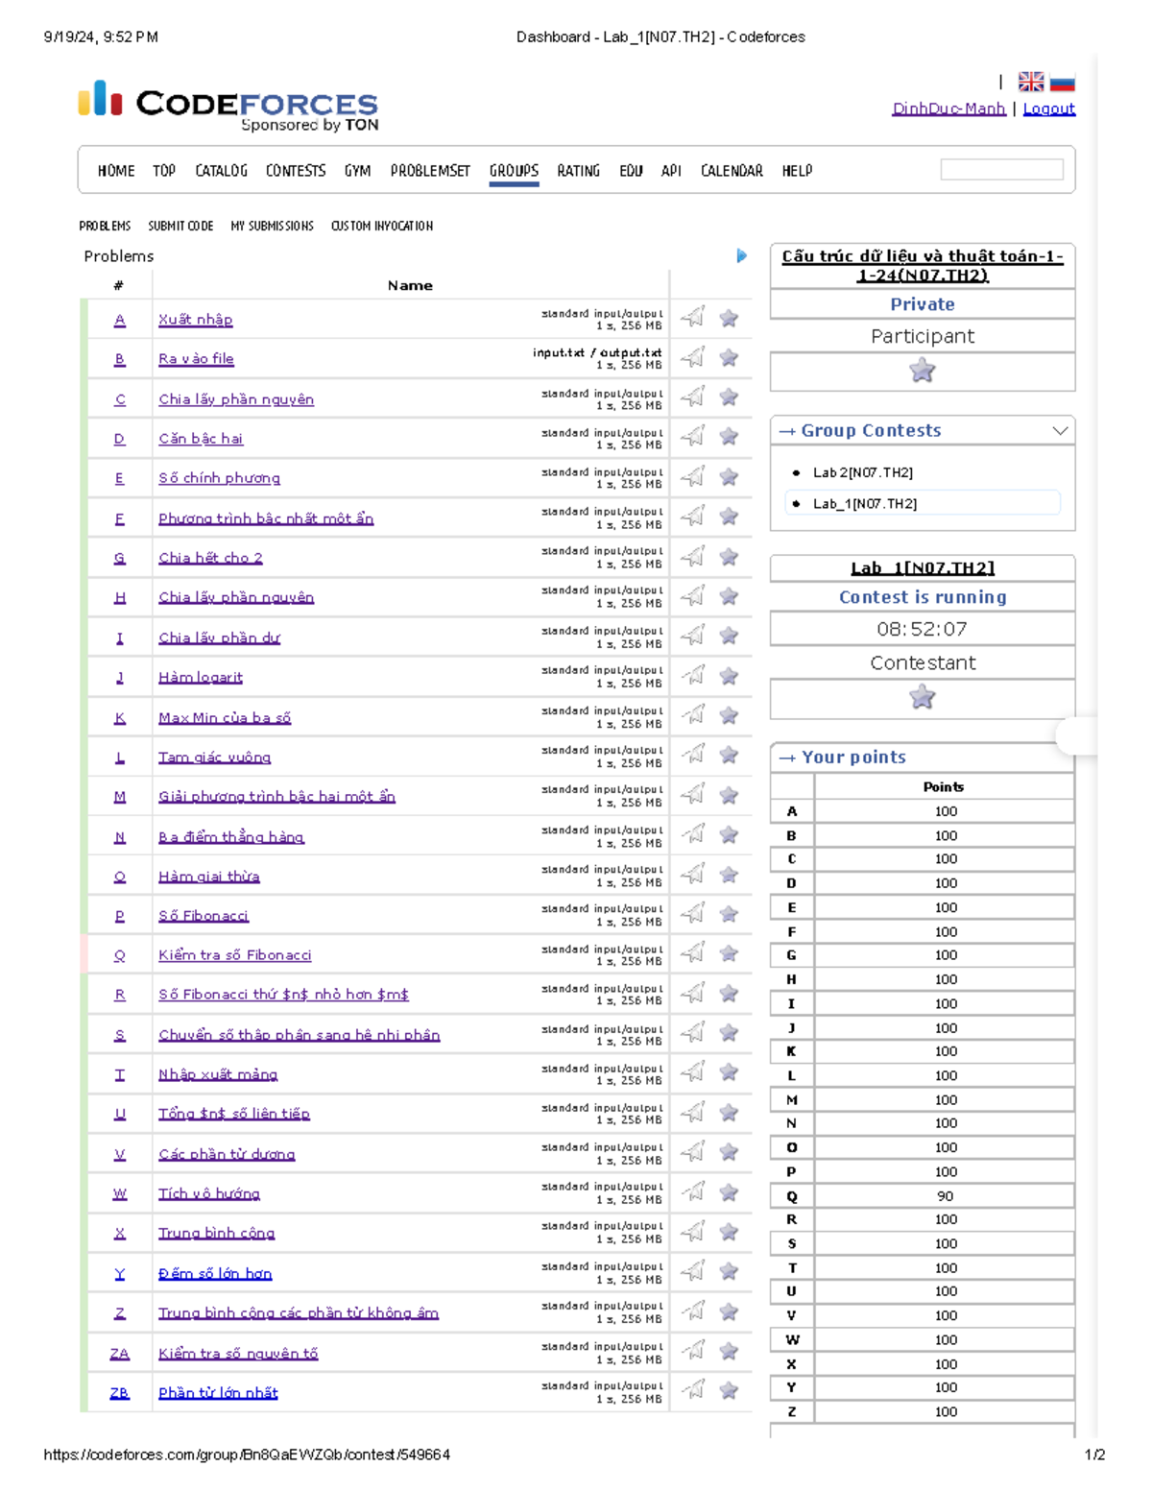Click submit icon for Kiểm tra số nguyên tố
The image size is (1152, 1491).
pyautogui.click(x=692, y=1351)
